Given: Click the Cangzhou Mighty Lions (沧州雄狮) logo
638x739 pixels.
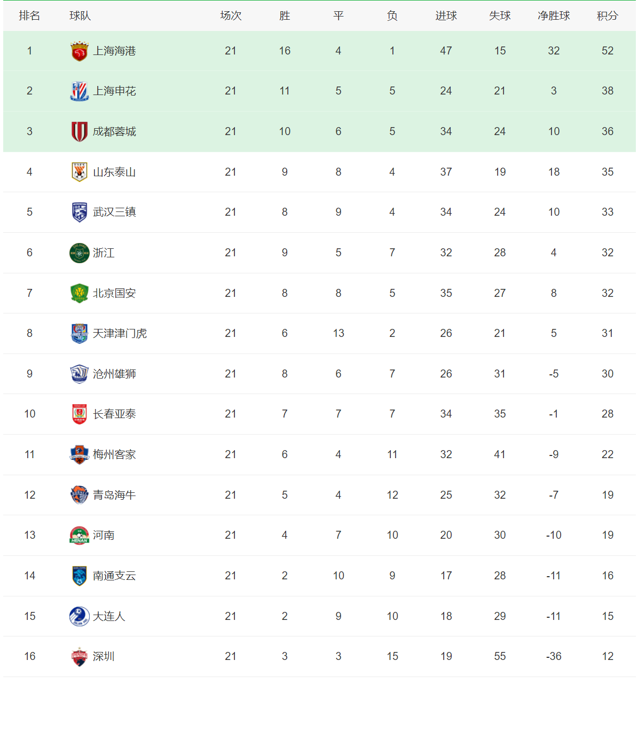Looking at the screenshot, I should (80, 374).
